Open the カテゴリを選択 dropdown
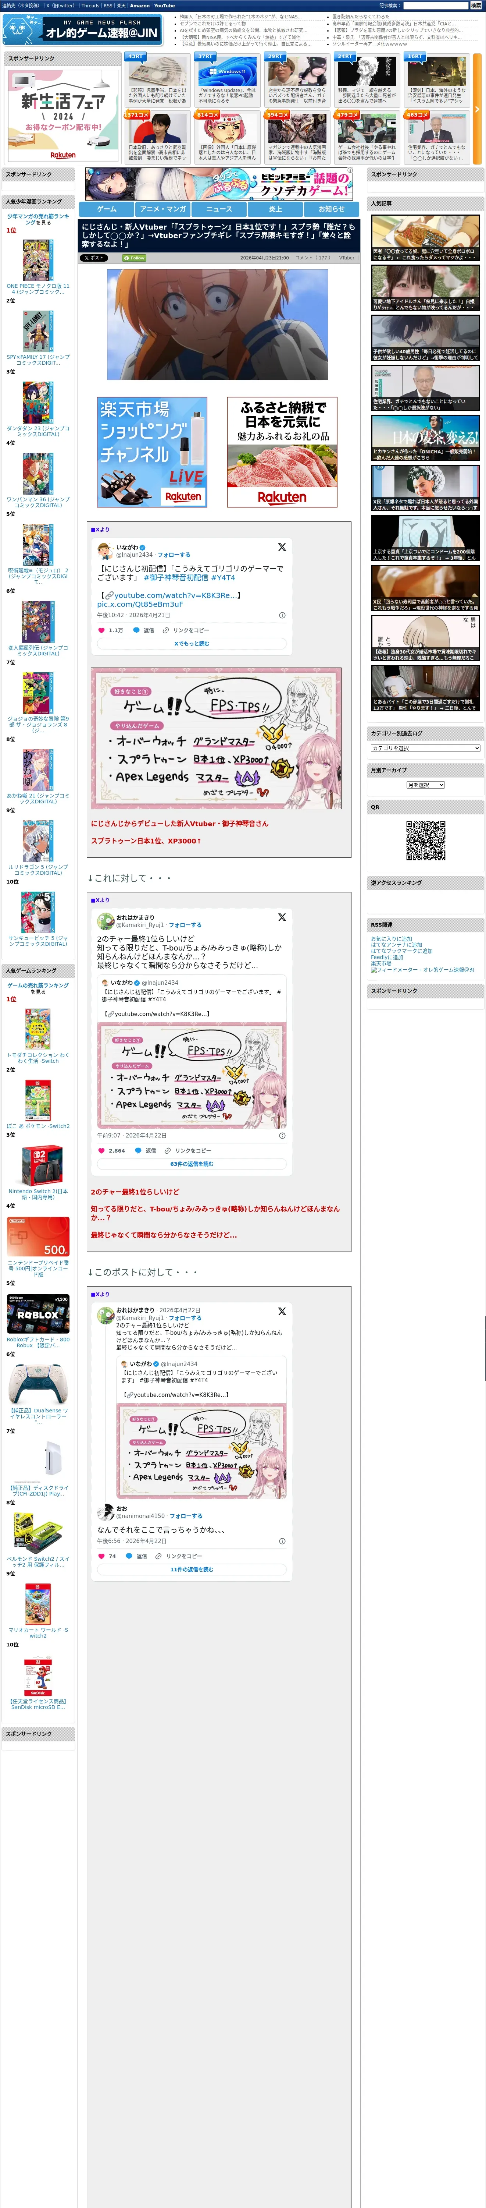 pyautogui.click(x=425, y=748)
